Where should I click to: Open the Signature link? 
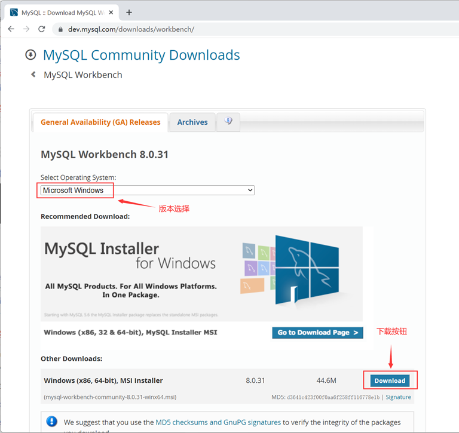pos(398,397)
